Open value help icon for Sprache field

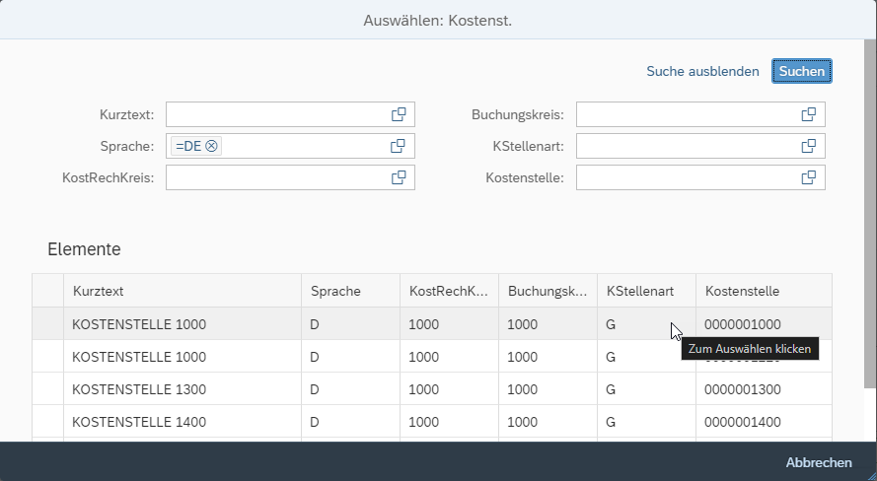[398, 146]
